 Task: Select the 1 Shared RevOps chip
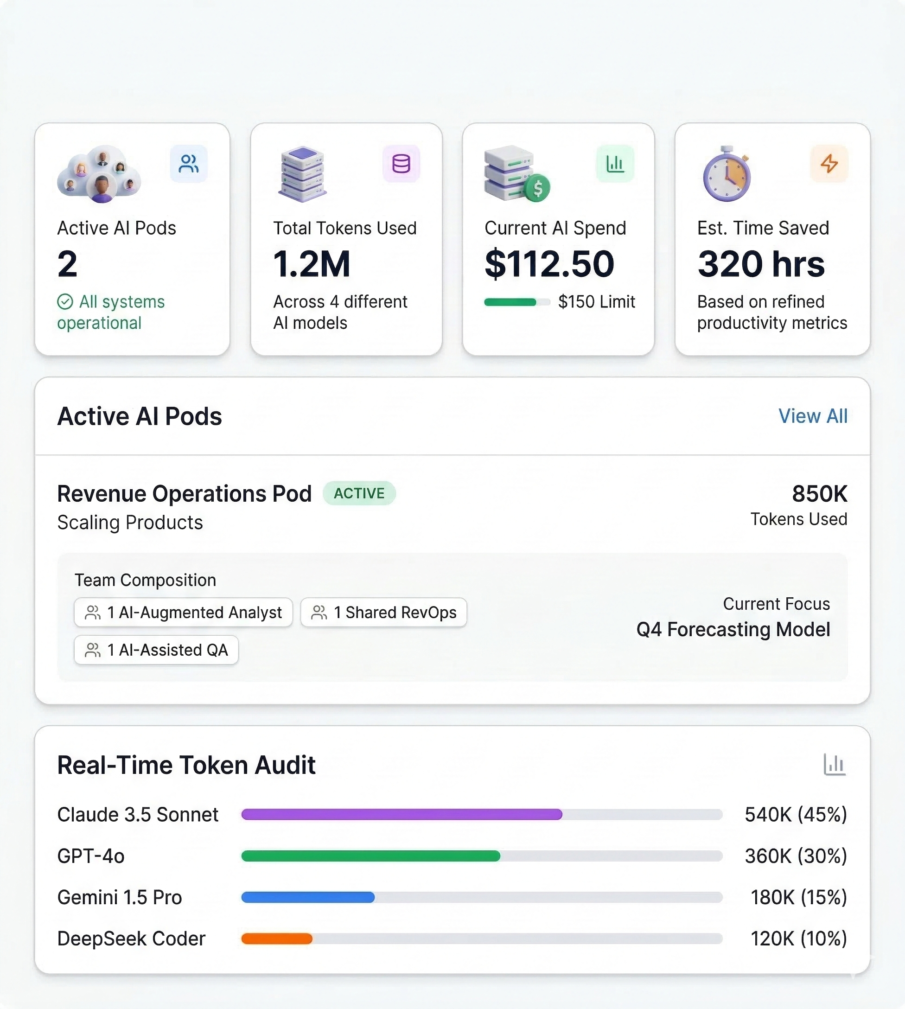tap(383, 612)
